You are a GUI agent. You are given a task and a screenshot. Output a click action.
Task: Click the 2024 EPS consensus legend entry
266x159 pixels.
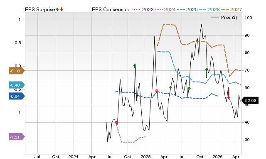pos(165,10)
